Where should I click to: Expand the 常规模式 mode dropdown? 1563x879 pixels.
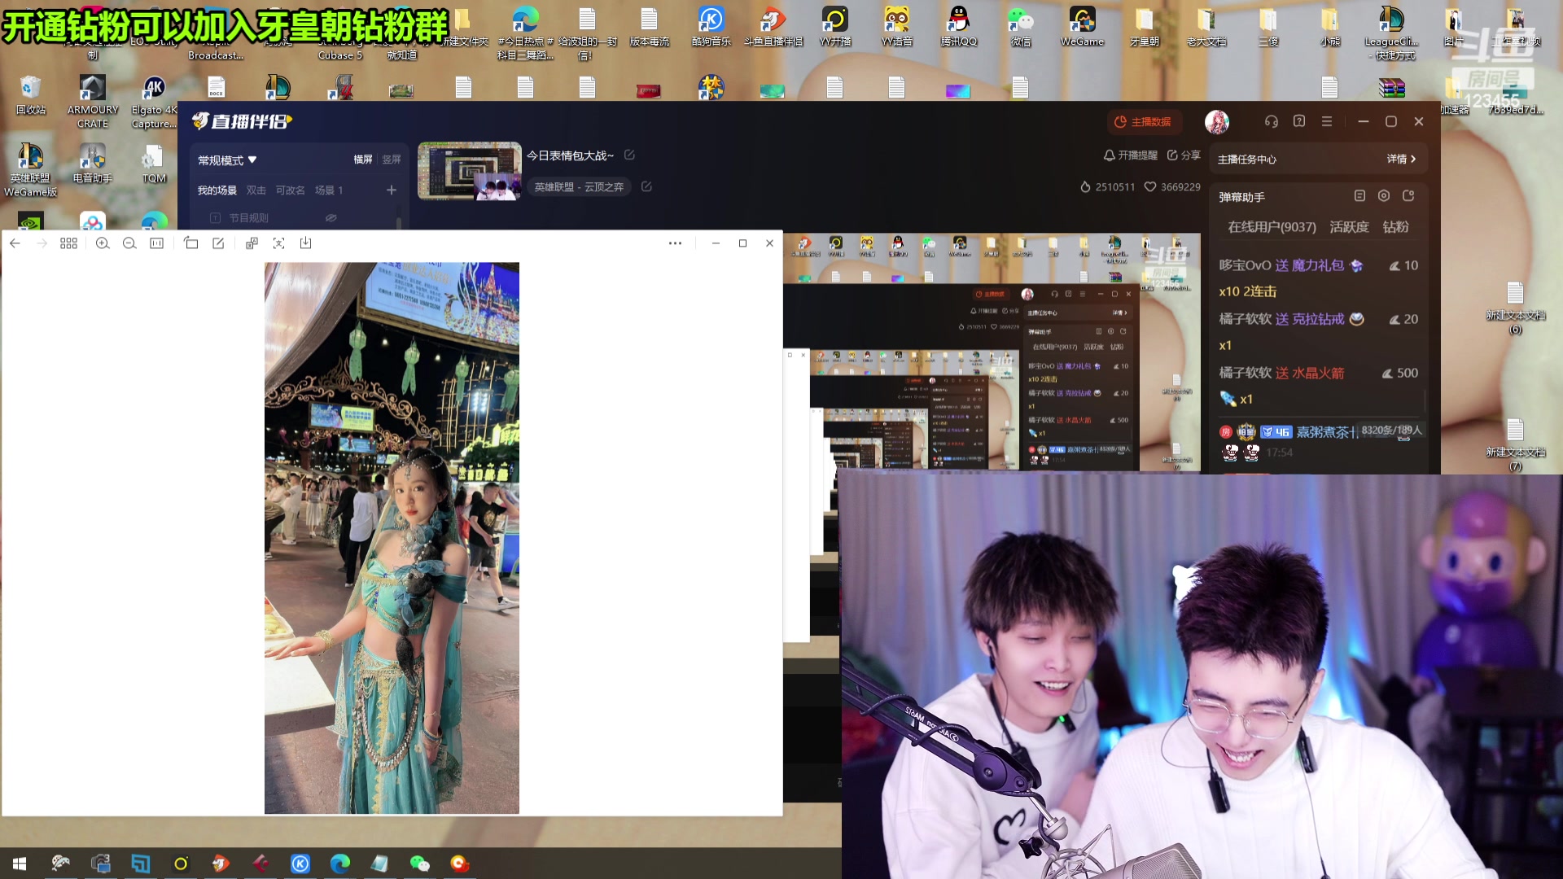pyautogui.click(x=228, y=160)
